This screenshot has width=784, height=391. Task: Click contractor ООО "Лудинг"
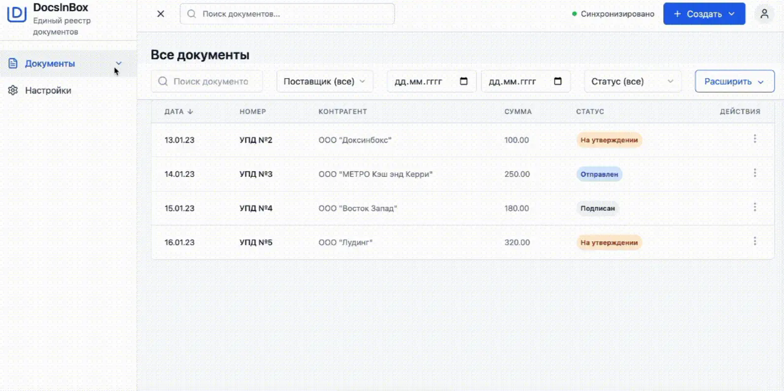[345, 242]
